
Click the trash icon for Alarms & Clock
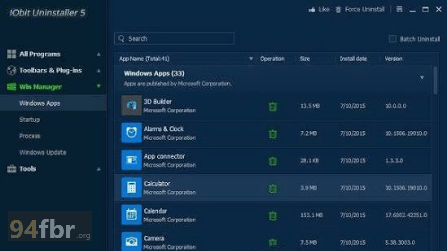[x=273, y=134]
